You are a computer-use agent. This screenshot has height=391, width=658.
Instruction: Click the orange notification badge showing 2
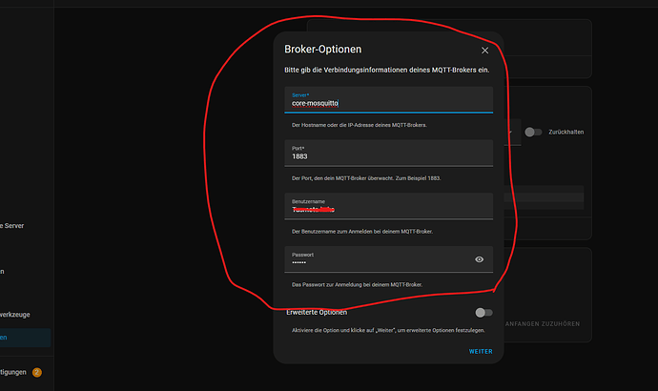coord(37,372)
